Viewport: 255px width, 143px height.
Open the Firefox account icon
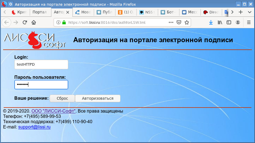tap(238, 23)
